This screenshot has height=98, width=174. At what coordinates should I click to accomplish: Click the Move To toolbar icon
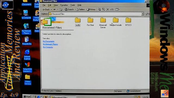[x=100, y=10]
